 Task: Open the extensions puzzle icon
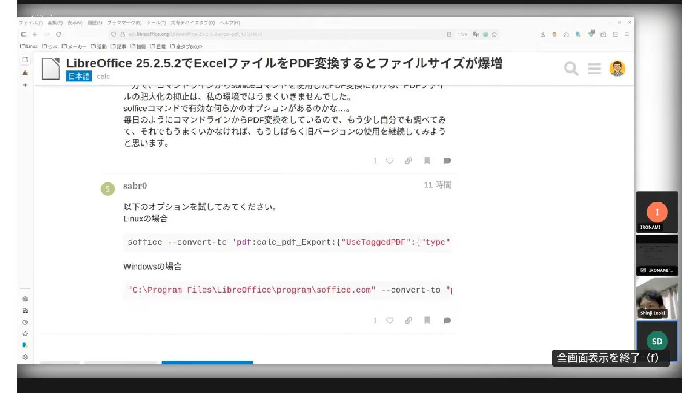tap(566, 34)
